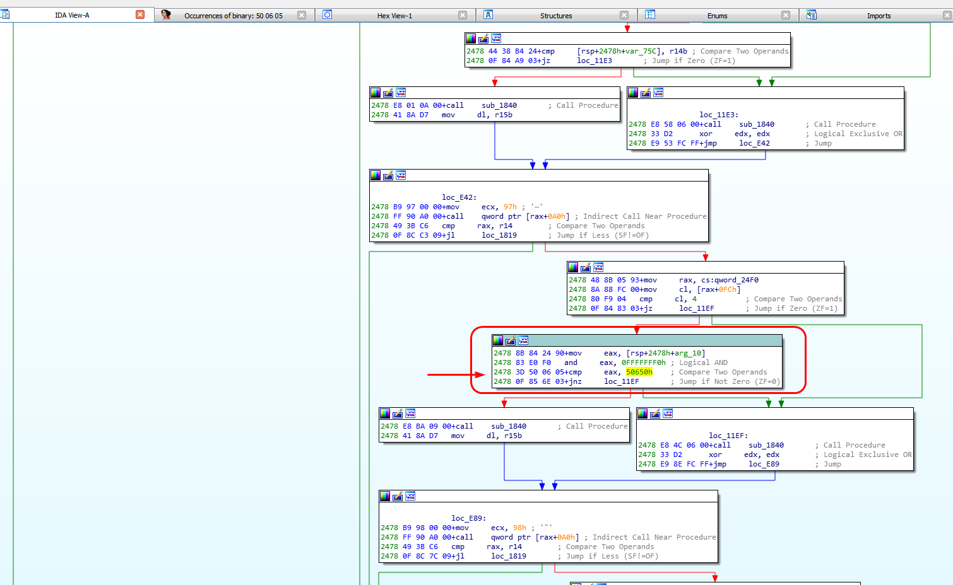This screenshot has height=585, width=953.
Task: Click sub_1840 in the loc_11E3 block
Action: pos(757,124)
